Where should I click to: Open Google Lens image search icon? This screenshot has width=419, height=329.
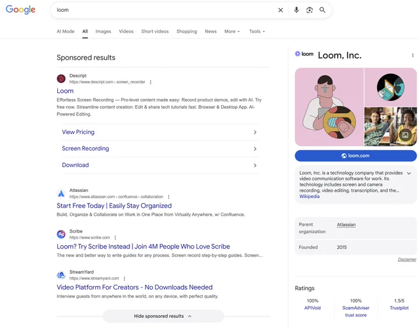[x=309, y=10]
